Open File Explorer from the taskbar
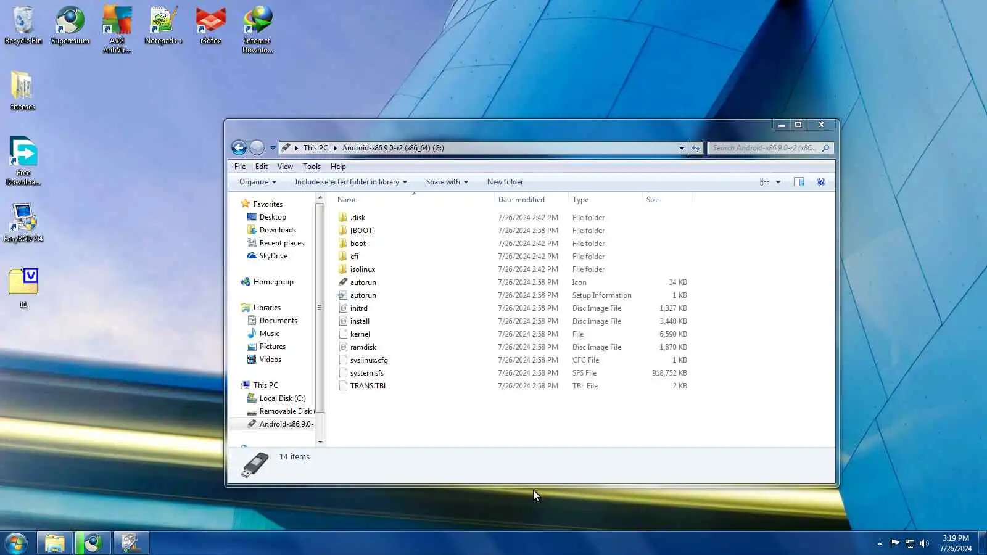Image resolution: width=987 pixels, height=555 pixels. pyautogui.click(x=55, y=543)
